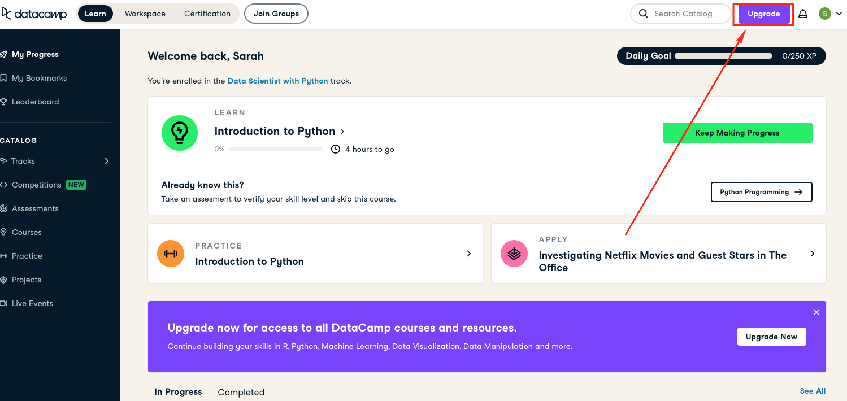
Task: Click the chevron next to Introduction to Python title
Action: [342, 132]
